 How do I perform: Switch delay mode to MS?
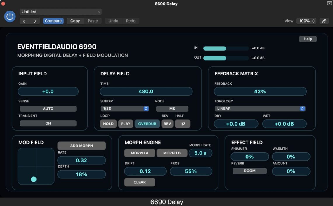172,109
